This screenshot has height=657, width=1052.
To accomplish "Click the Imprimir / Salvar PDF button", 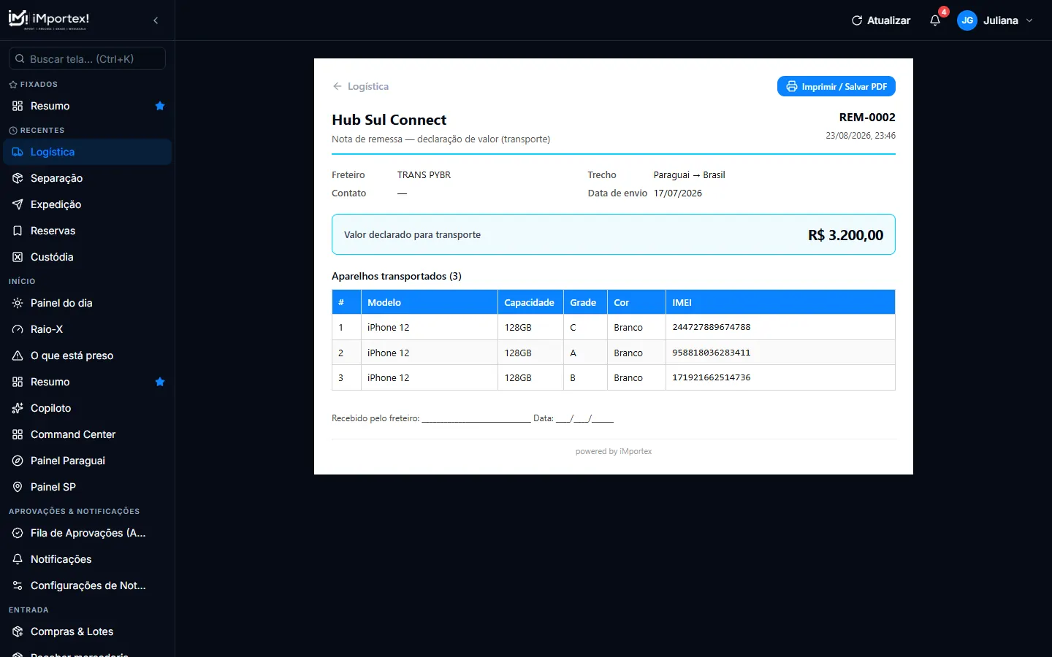I will click(x=836, y=86).
